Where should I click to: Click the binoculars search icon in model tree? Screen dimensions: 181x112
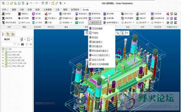coord(22,44)
